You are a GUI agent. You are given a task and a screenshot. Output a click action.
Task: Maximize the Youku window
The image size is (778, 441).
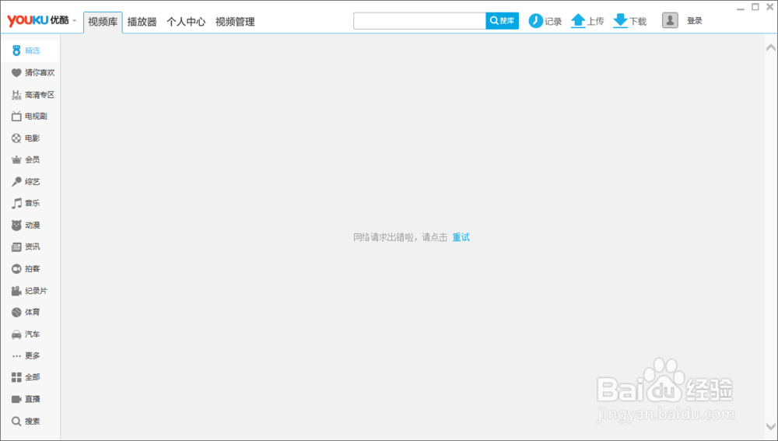[x=755, y=7]
